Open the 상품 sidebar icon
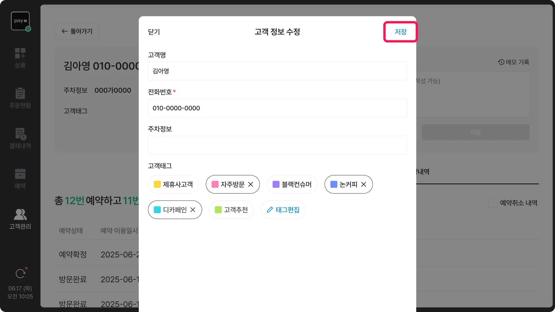 (x=20, y=53)
